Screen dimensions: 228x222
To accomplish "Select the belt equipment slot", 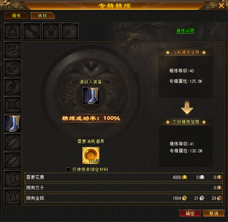I will pos(13,105).
